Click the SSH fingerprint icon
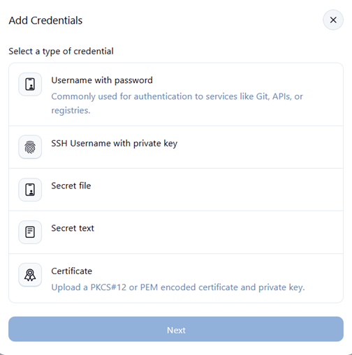Image resolution: width=352 pixels, height=355 pixels. click(30, 147)
